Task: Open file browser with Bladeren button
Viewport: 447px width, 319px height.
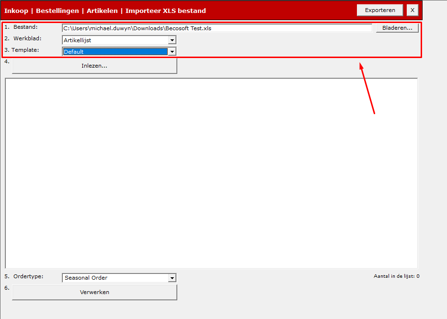Action: click(x=397, y=28)
